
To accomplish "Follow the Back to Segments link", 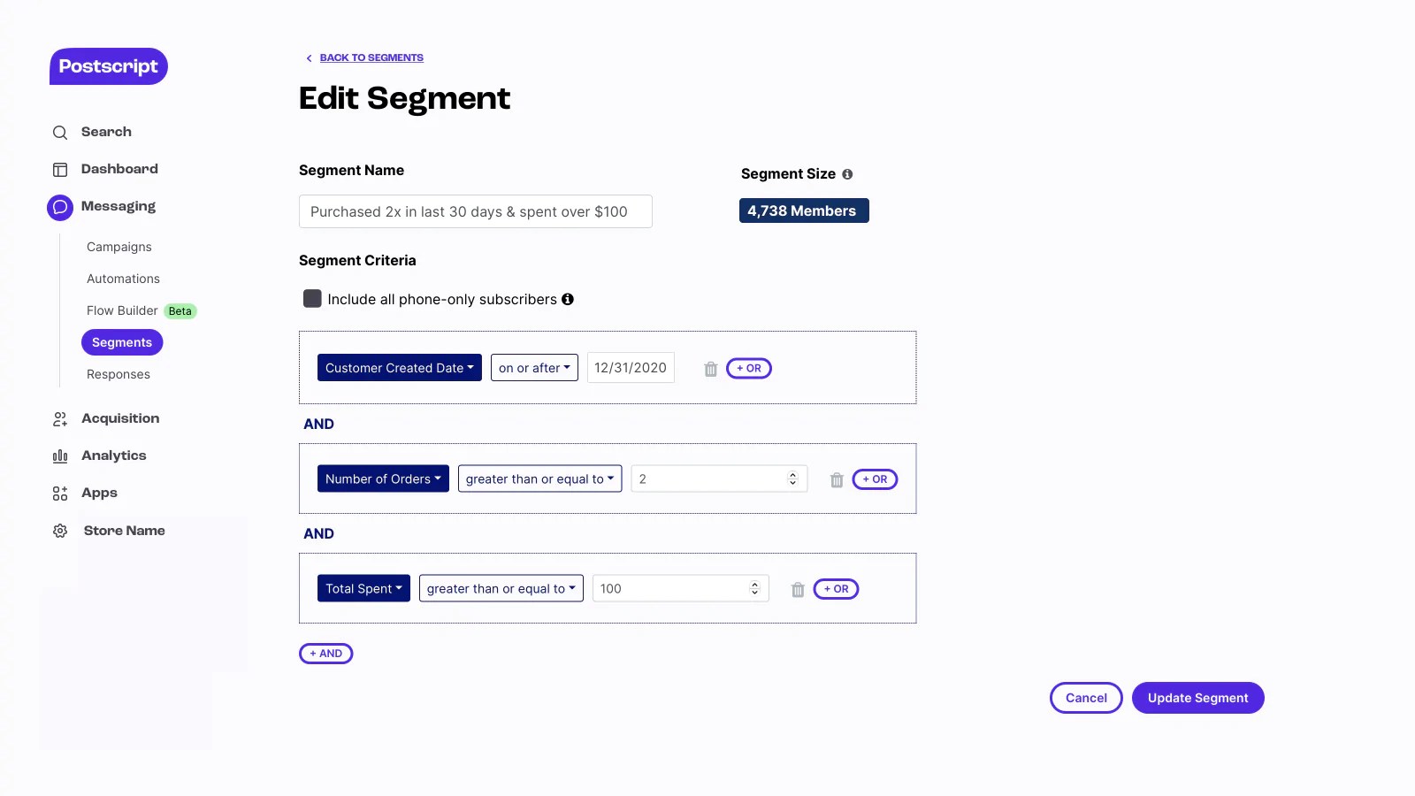I will [x=371, y=57].
